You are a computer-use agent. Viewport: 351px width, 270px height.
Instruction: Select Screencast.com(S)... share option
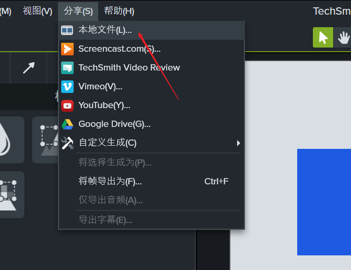151,49
